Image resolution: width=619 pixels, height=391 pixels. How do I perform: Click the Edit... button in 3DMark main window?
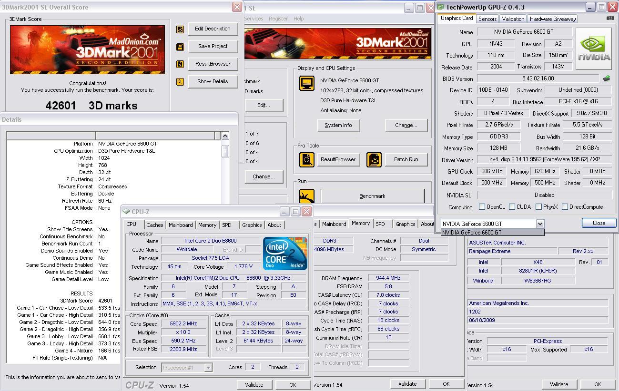(264, 105)
